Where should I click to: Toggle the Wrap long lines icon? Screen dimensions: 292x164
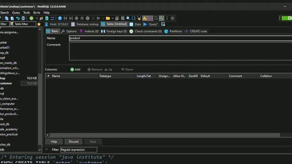[x=156, y=18]
